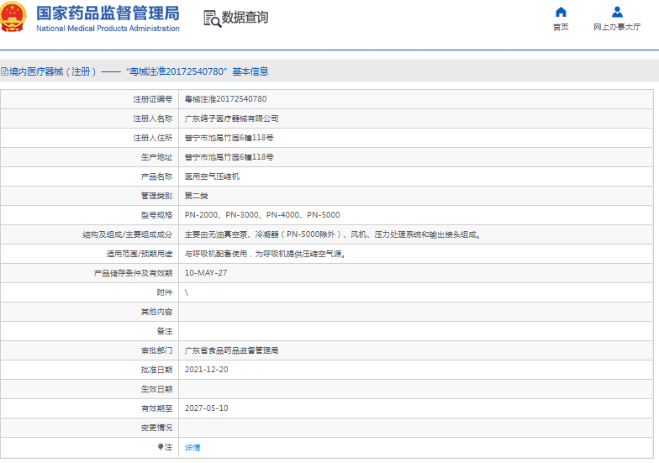659x463 pixels.
Task: Click the approval date 2021-12-20
Action: [x=206, y=370]
